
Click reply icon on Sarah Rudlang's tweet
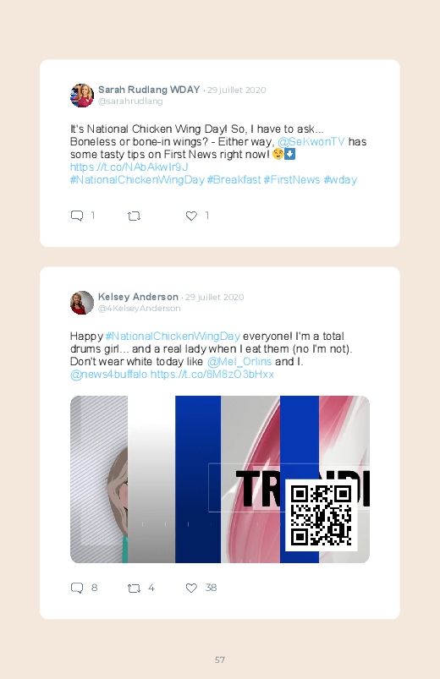click(77, 216)
